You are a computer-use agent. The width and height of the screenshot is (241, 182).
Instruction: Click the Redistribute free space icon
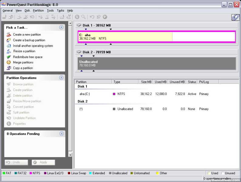point(9,57)
